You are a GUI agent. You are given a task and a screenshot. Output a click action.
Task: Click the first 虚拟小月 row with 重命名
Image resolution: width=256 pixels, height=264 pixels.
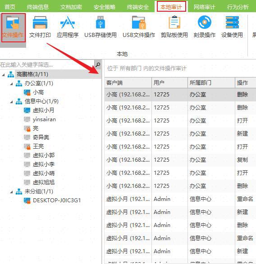[180, 199]
